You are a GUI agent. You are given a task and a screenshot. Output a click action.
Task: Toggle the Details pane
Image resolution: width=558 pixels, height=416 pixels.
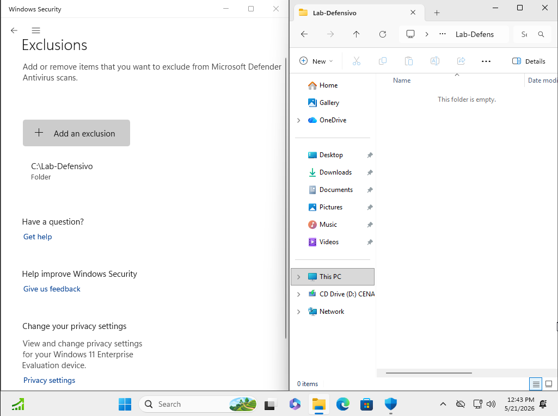(x=529, y=61)
